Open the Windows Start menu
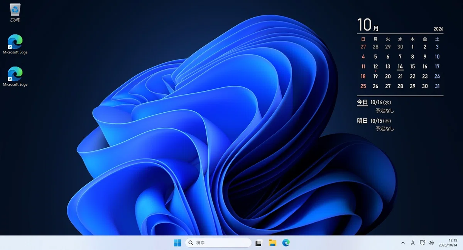Screen dimensions: 463x250 click(x=177, y=243)
